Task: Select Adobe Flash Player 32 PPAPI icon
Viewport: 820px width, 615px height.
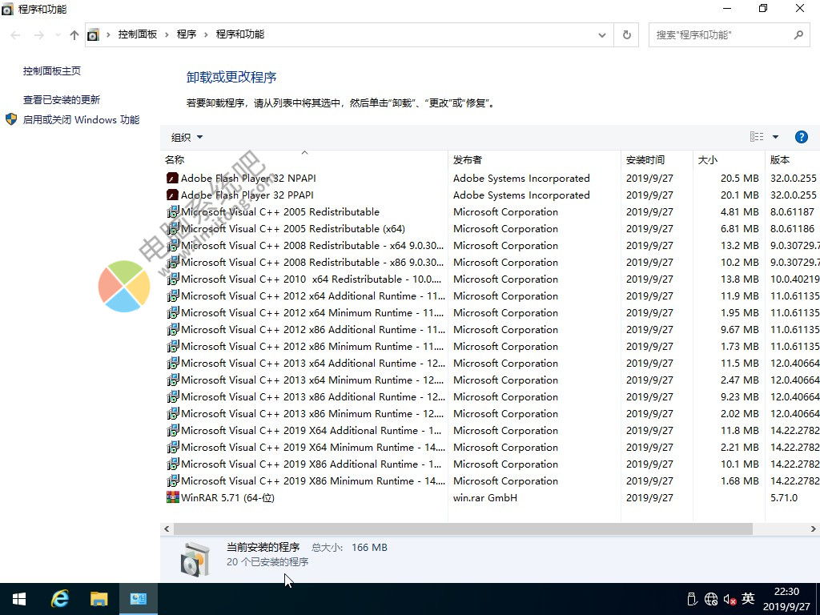Action: coord(173,195)
